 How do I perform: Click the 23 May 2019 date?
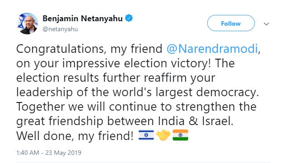point(63,153)
